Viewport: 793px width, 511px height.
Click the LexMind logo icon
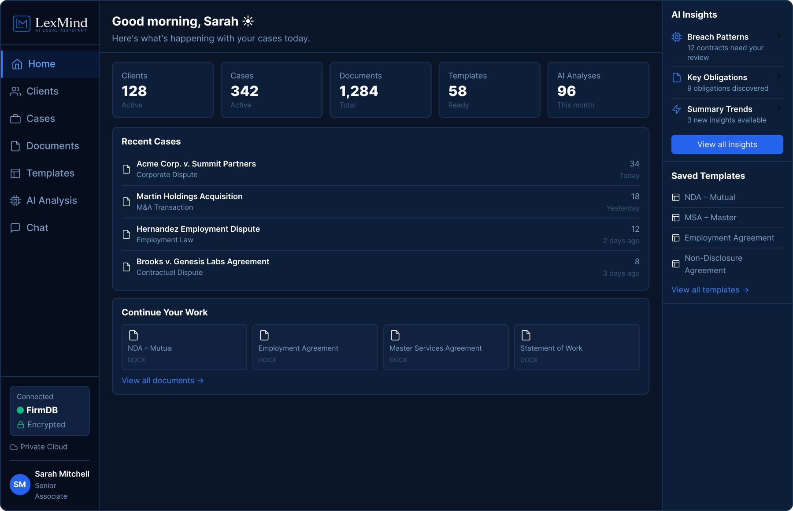pos(22,23)
